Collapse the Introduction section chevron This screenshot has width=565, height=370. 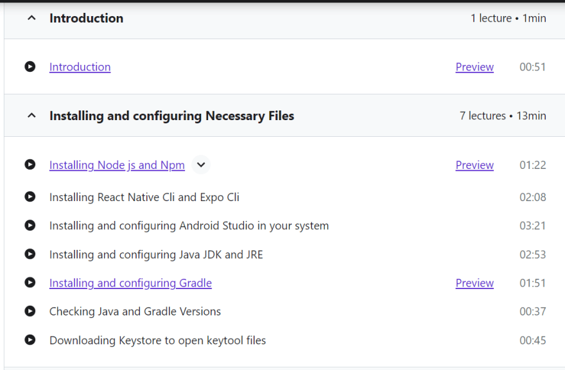point(31,18)
